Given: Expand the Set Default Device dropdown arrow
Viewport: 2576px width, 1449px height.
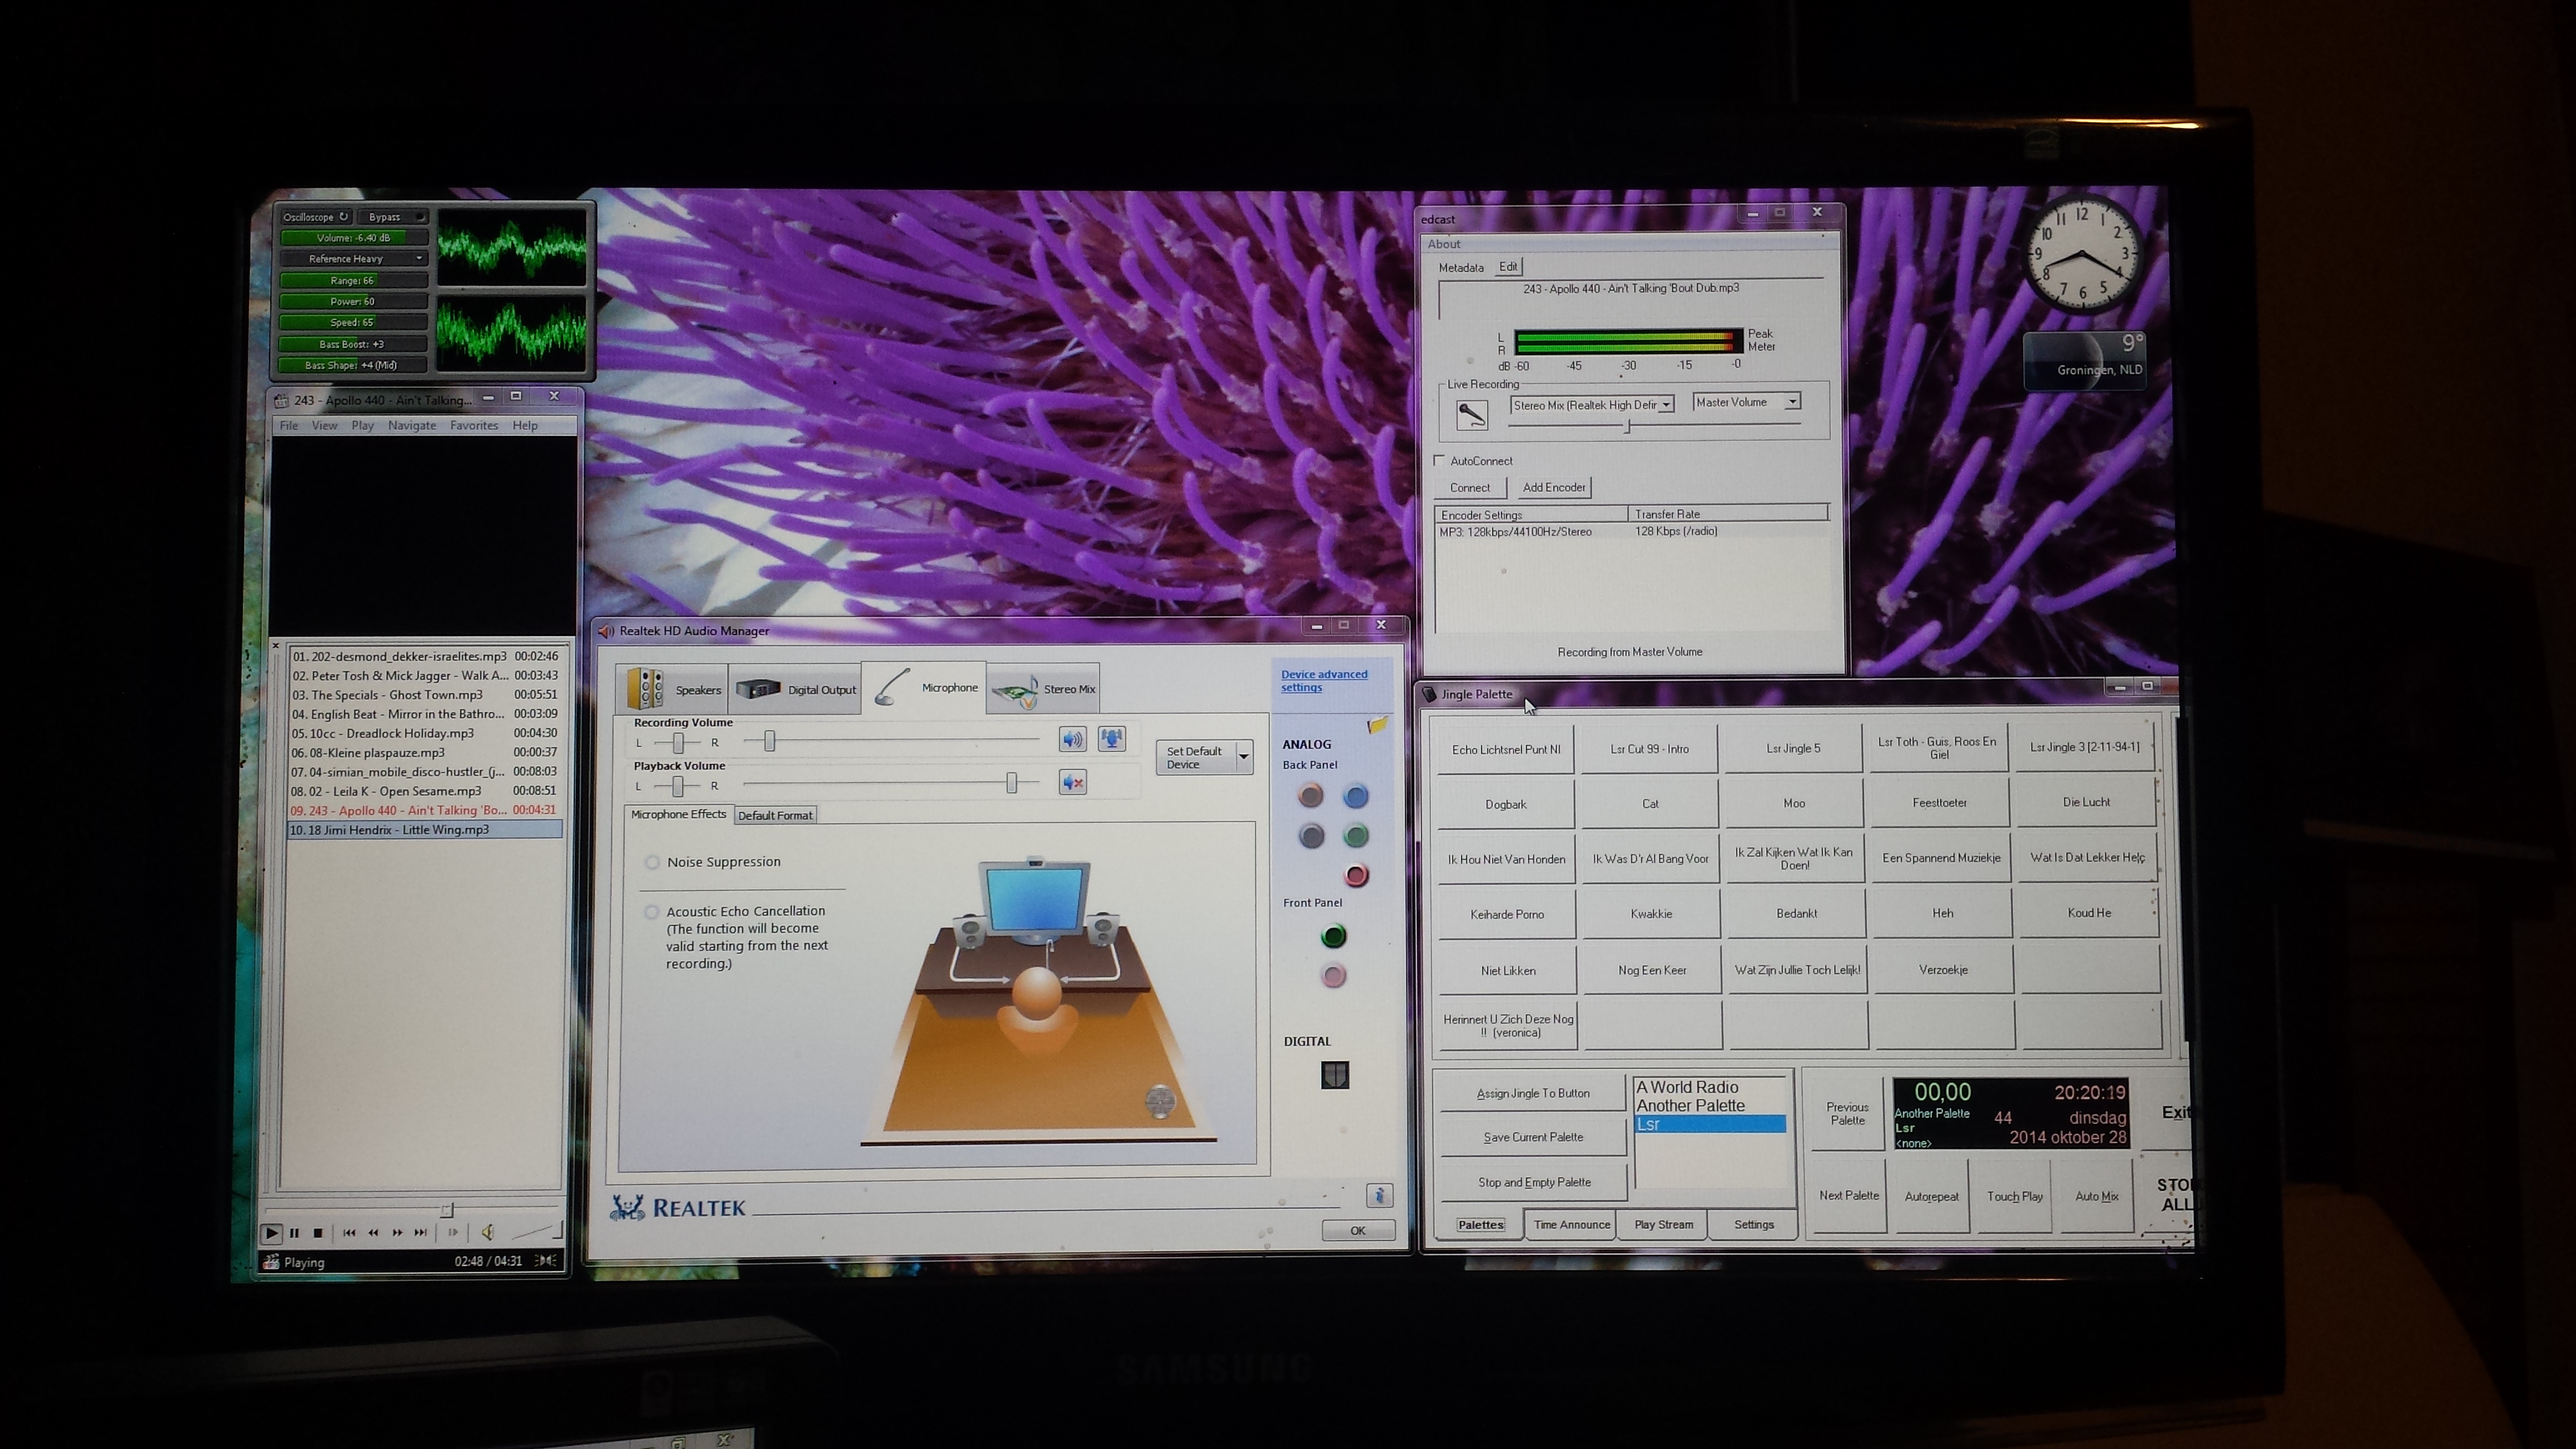Looking at the screenshot, I should pos(1244,757).
